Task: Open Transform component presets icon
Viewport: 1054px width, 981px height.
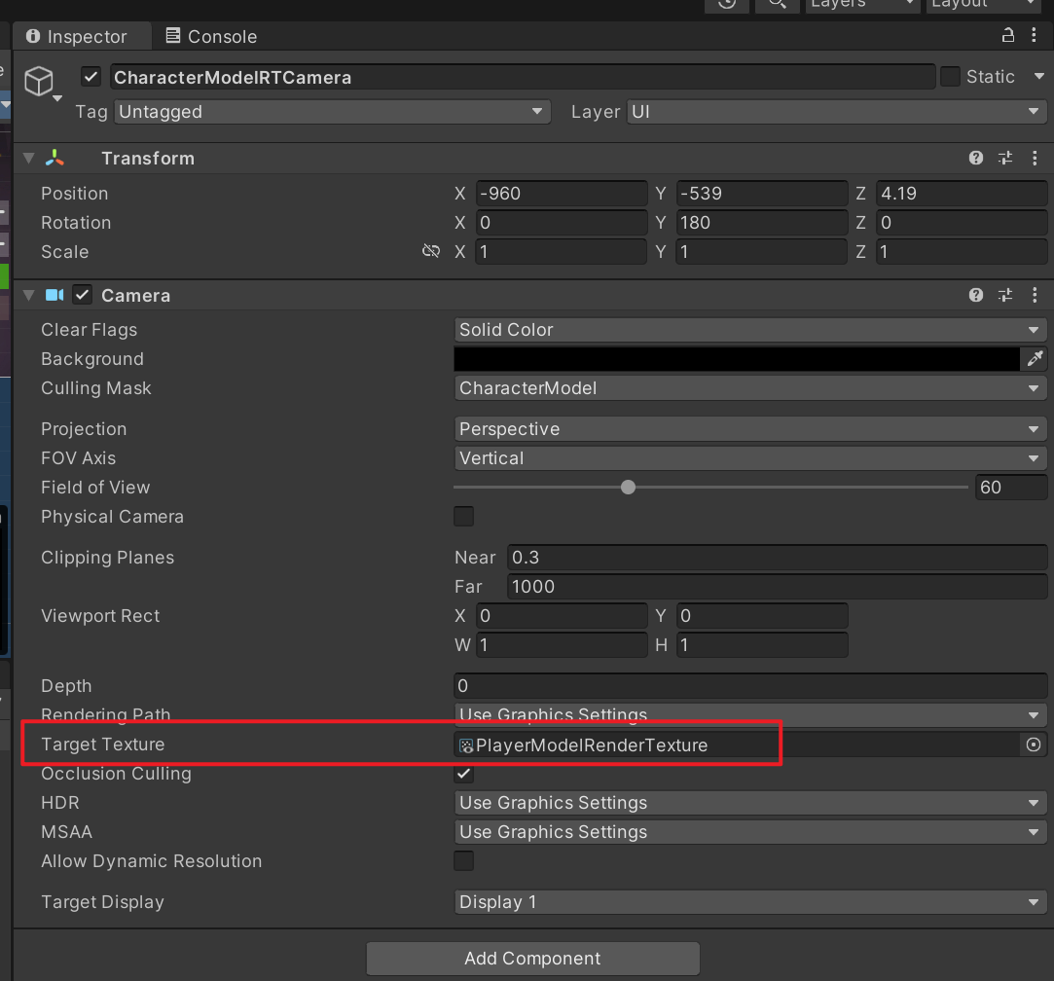Action: tap(1005, 159)
